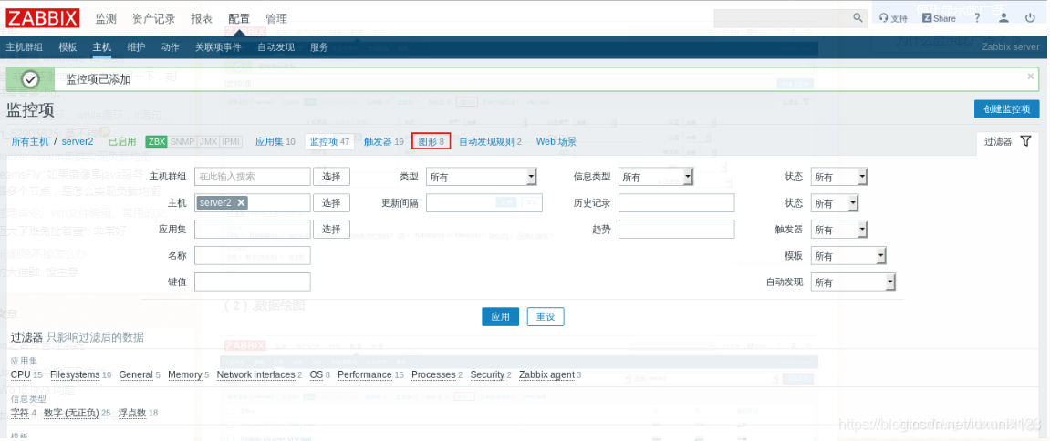
Task: Focus the 名称 input field
Action: point(253,255)
